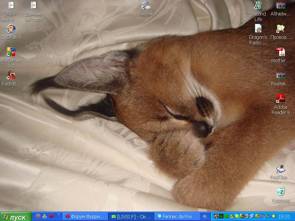The height and width of the screenshot is (221, 295).
Task: Launch Opera from the Quick Launch bar
Action: point(51,216)
